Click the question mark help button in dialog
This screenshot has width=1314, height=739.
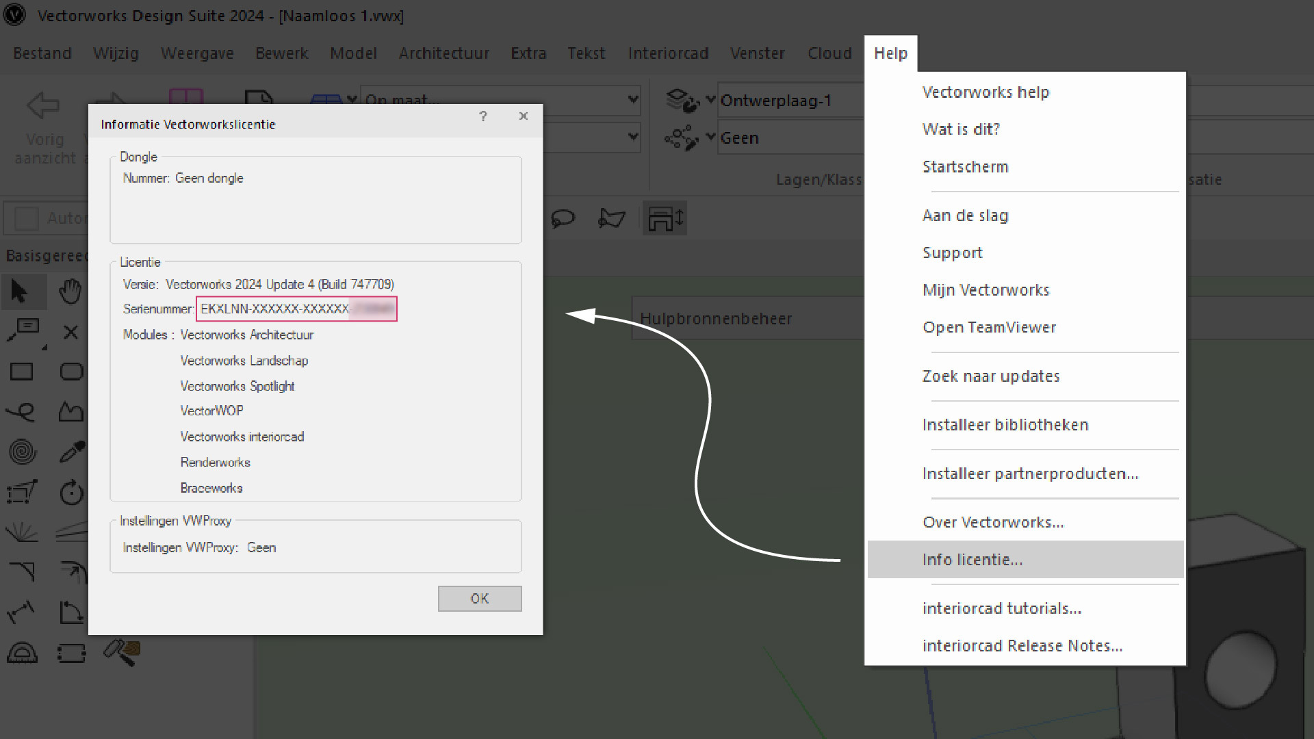click(x=483, y=116)
